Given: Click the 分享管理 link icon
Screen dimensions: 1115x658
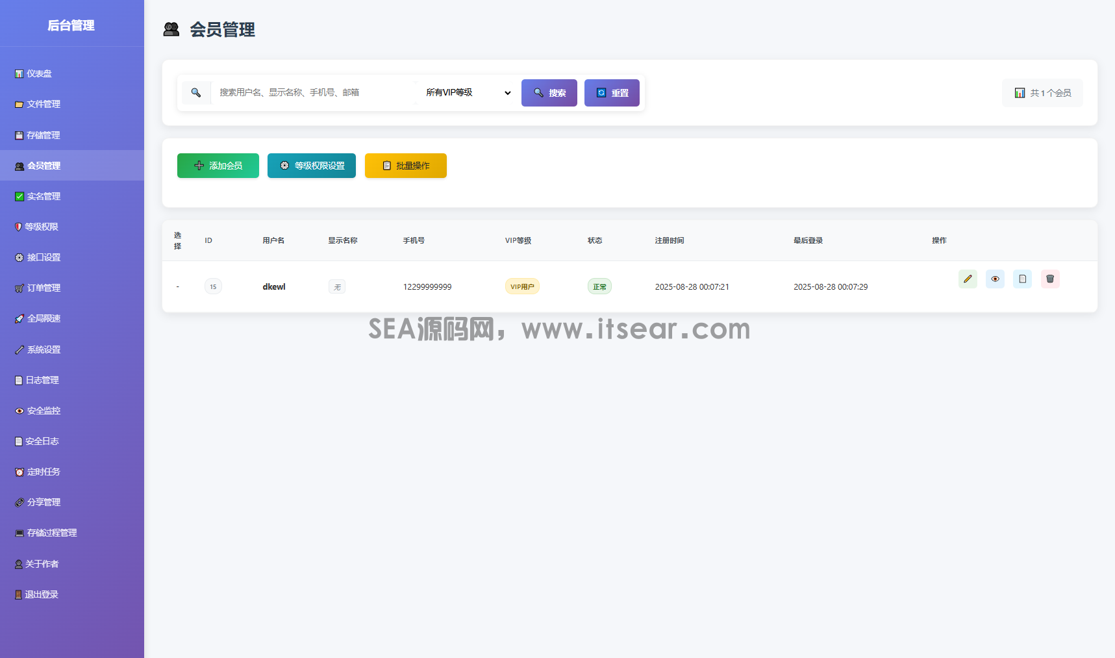Looking at the screenshot, I should tap(19, 503).
